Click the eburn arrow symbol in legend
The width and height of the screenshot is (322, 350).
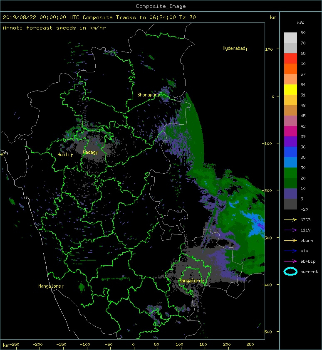pyautogui.click(x=290, y=240)
